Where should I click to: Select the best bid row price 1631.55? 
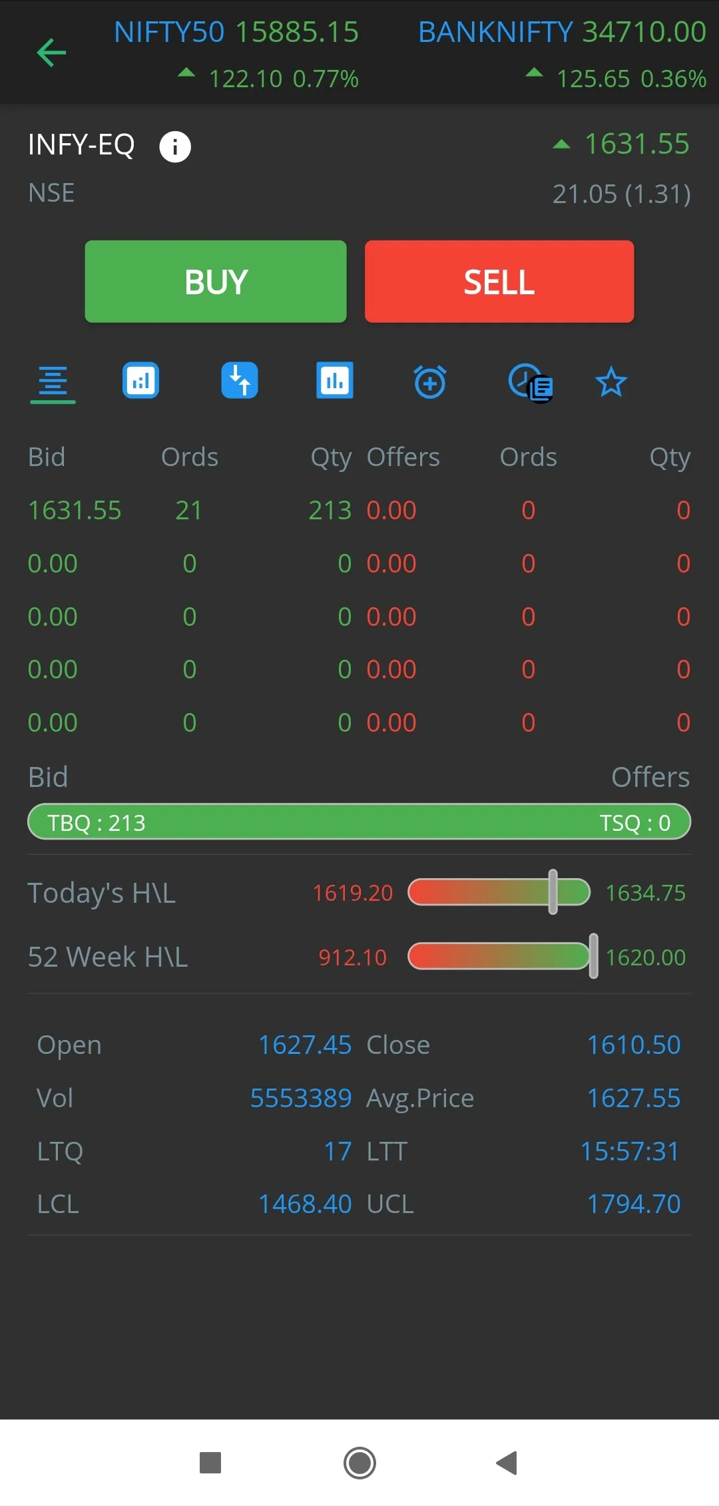pyautogui.click(x=75, y=511)
